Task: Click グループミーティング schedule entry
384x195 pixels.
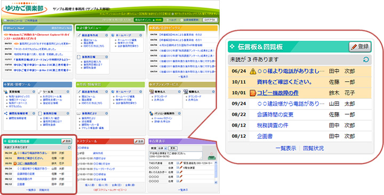Action: [x=104, y=169]
